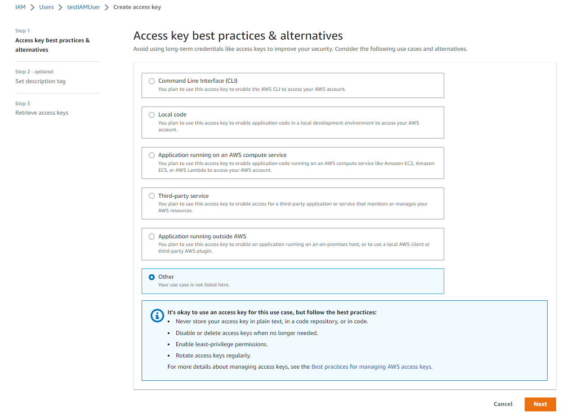Viewport: 575px width, 415px height.
Task: Select Command Line Interface (CLI) radio button
Action: [x=152, y=81]
